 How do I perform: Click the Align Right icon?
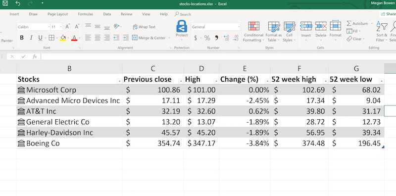pyautogui.click(x=107, y=38)
